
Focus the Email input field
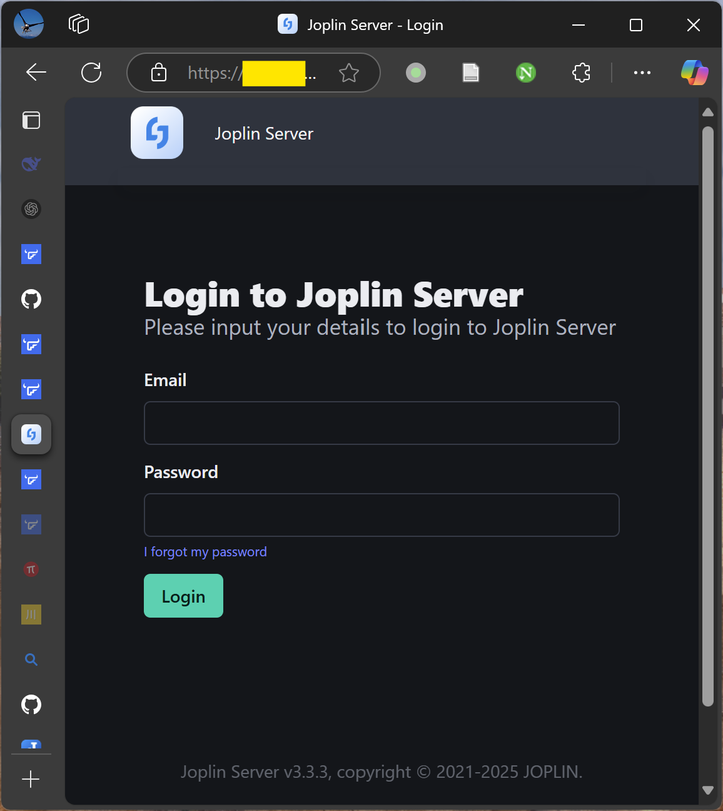pos(382,423)
